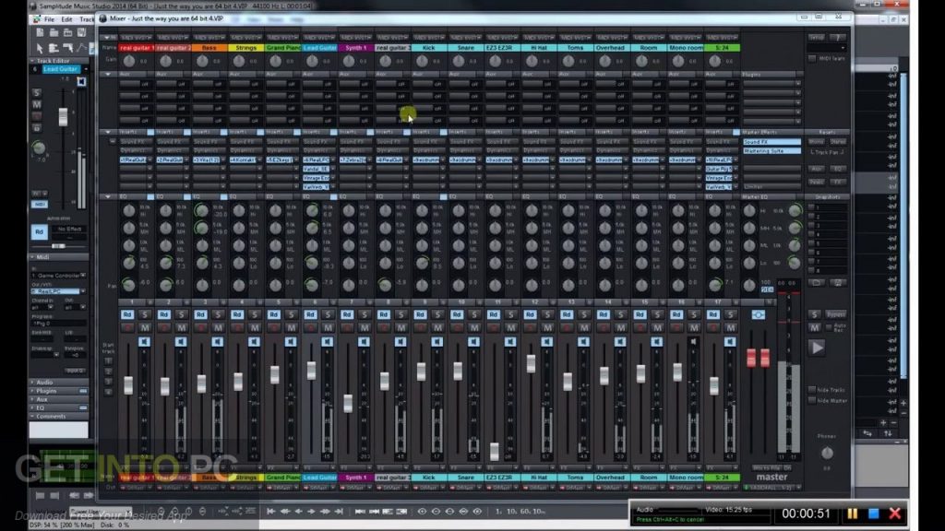This screenshot has height=531, width=945.
Task: Click the pan knob in the Track Editor
Action: point(39,147)
